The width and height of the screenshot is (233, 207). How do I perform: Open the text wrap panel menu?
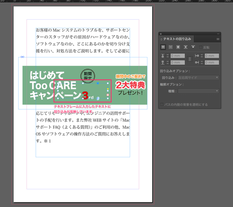point(218,39)
